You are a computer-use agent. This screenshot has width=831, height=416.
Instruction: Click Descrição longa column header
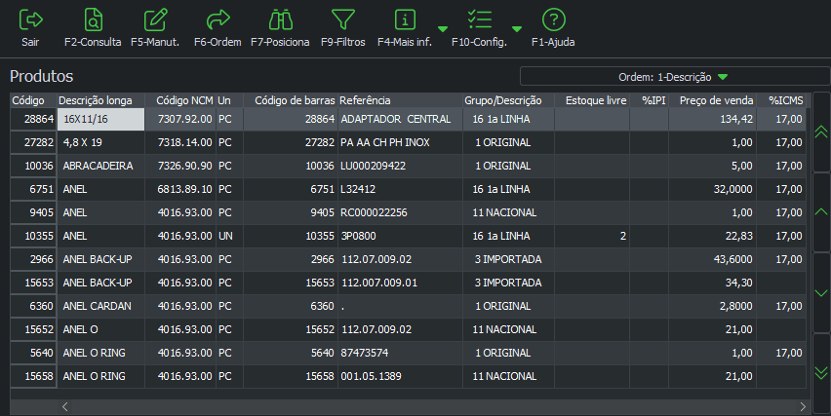pyautogui.click(x=100, y=100)
